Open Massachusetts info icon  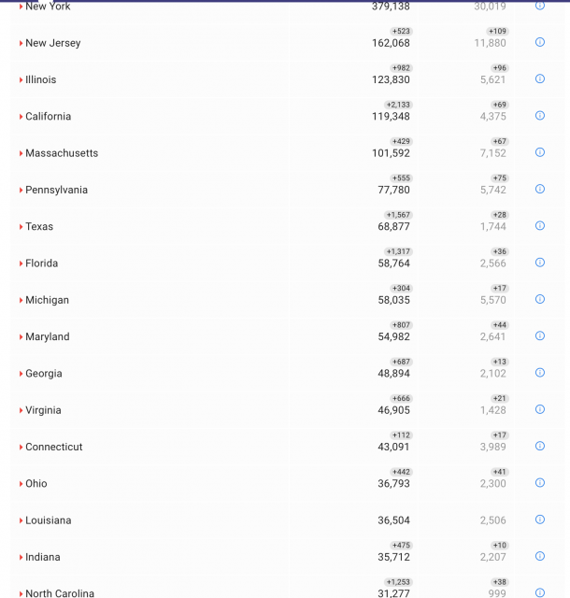[x=540, y=152]
